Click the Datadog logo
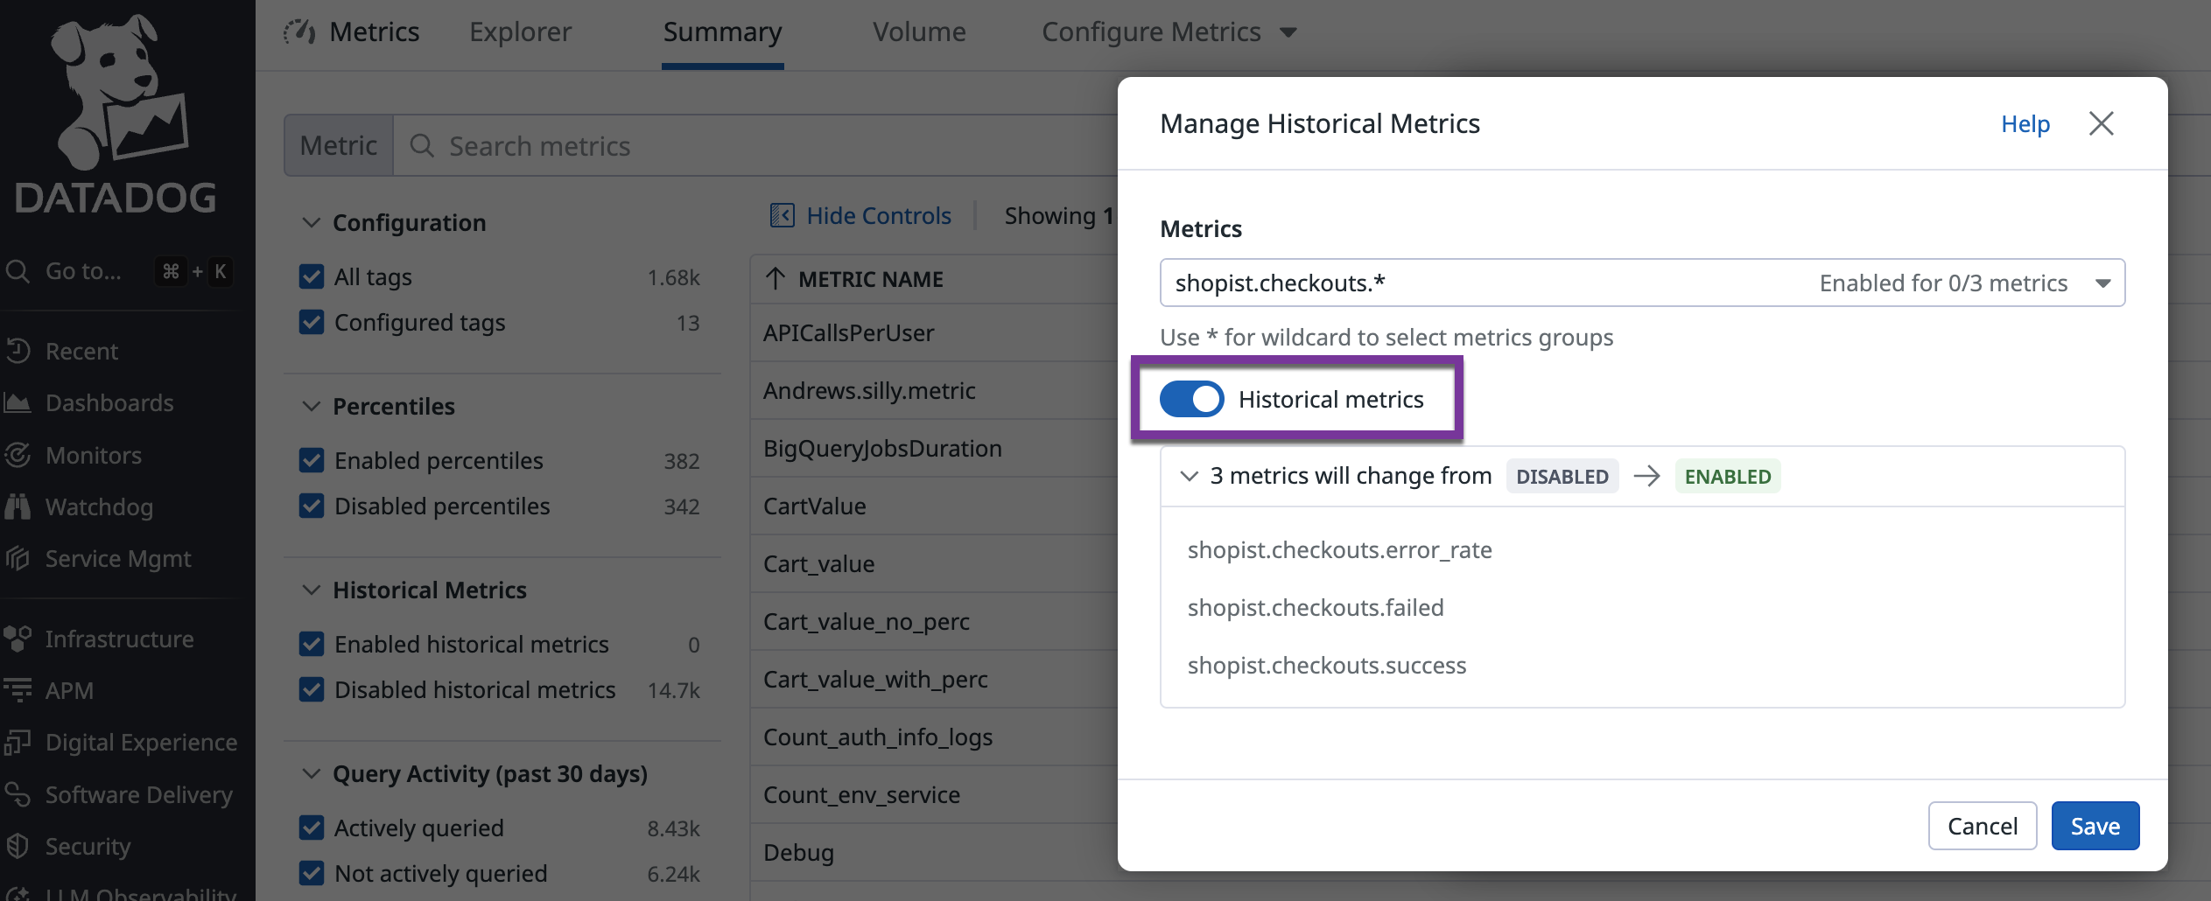The width and height of the screenshot is (2211, 901). [116, 114]
